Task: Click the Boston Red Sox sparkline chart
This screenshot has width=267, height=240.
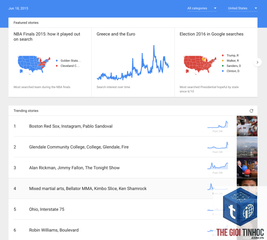Action: pos(217,125)
